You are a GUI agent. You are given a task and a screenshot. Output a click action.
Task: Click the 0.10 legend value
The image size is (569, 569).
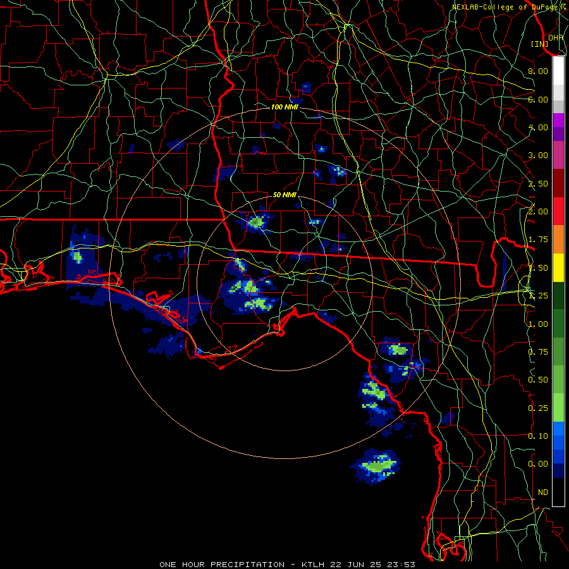tap(538, 436)
